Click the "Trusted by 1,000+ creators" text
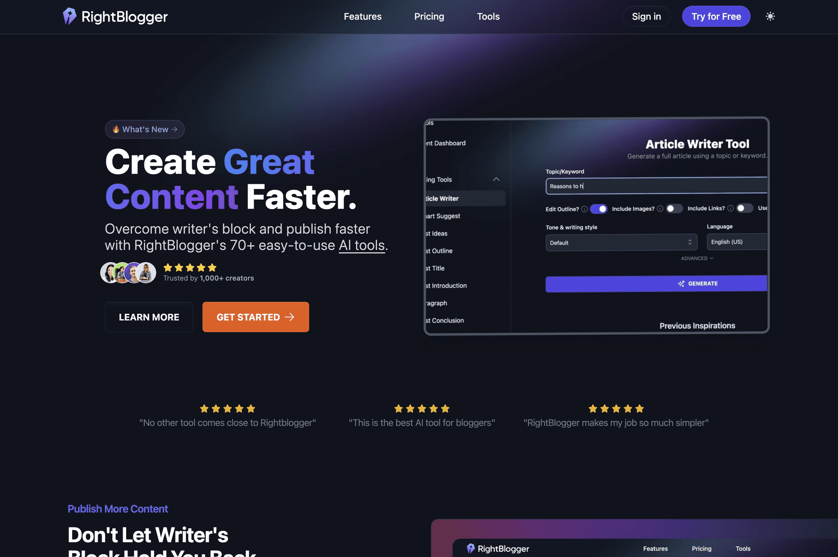 [x=209, y=278]
